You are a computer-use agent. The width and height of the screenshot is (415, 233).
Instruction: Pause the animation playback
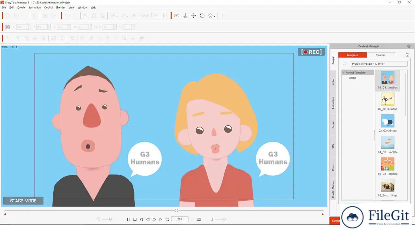coord(128,219)
